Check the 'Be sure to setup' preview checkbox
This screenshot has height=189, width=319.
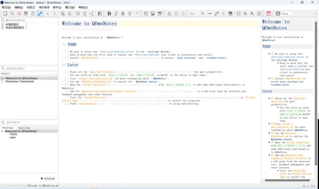click(272, 54)
